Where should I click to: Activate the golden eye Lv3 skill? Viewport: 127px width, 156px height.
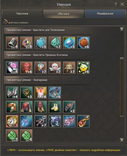[x=12, y=121]
